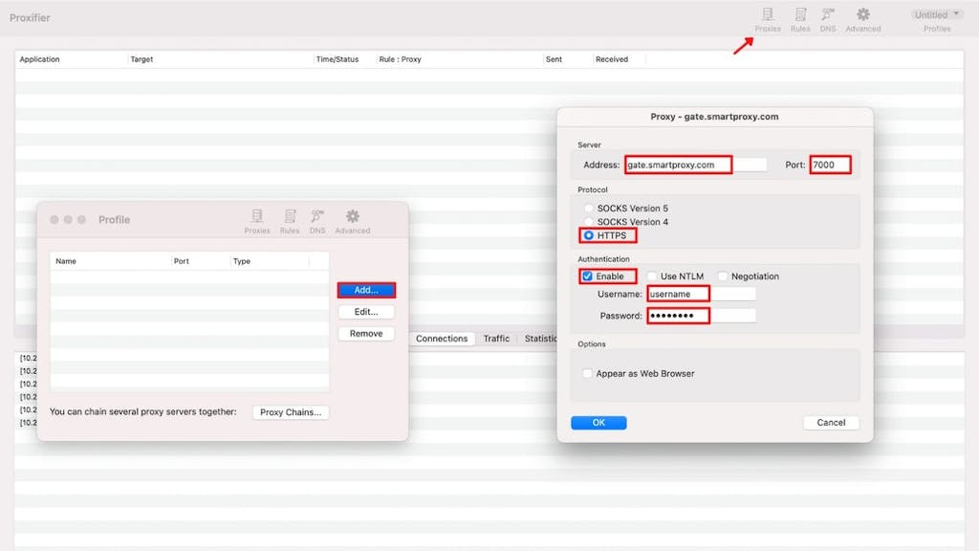The height and width of the screenshot is (551, 979).
Task: Click Proxies icon in Profile window
Action: click(x=256, y=221)
